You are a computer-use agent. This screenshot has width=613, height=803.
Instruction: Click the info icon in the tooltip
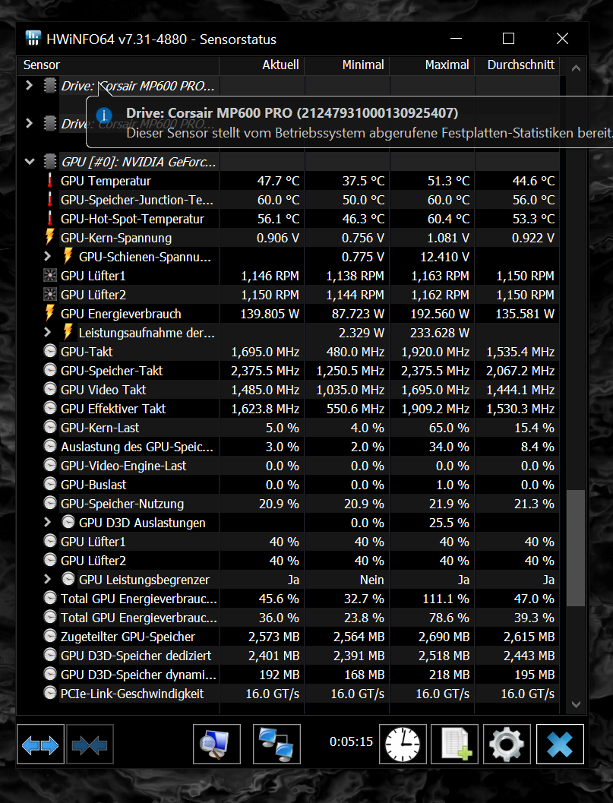pyautogui.click(x=104, y=115)
